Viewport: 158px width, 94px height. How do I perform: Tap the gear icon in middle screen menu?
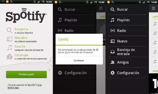[x=60, y=73]
